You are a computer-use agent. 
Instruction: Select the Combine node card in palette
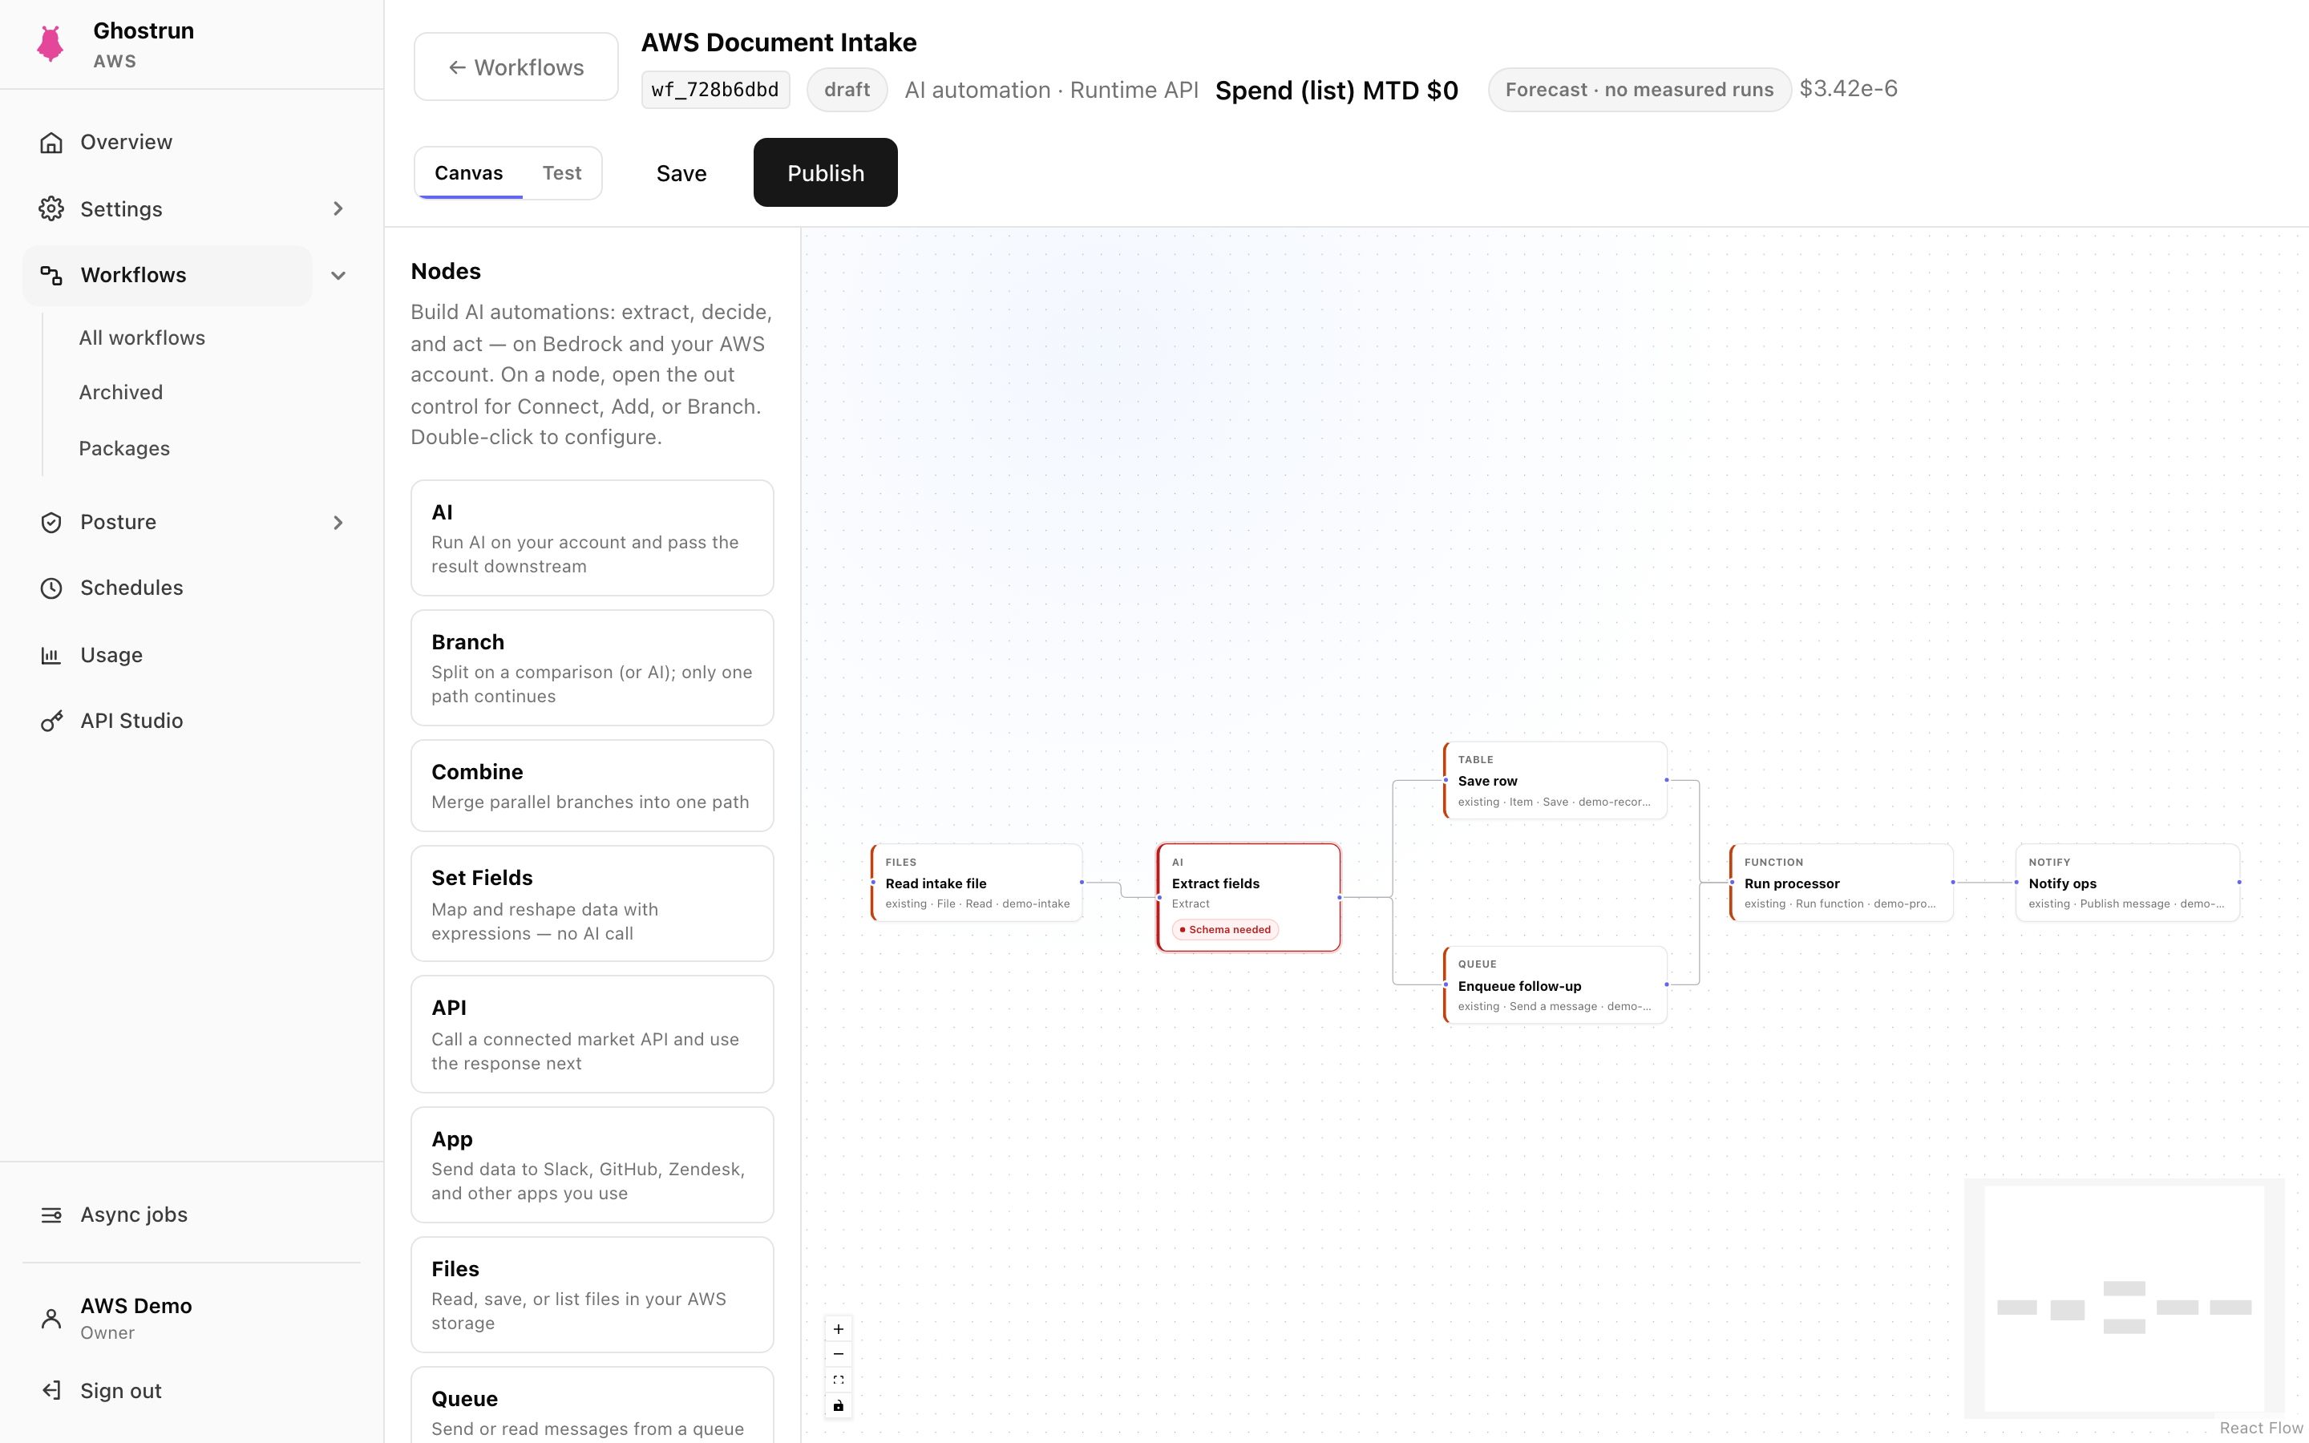[x=592, y=786]
